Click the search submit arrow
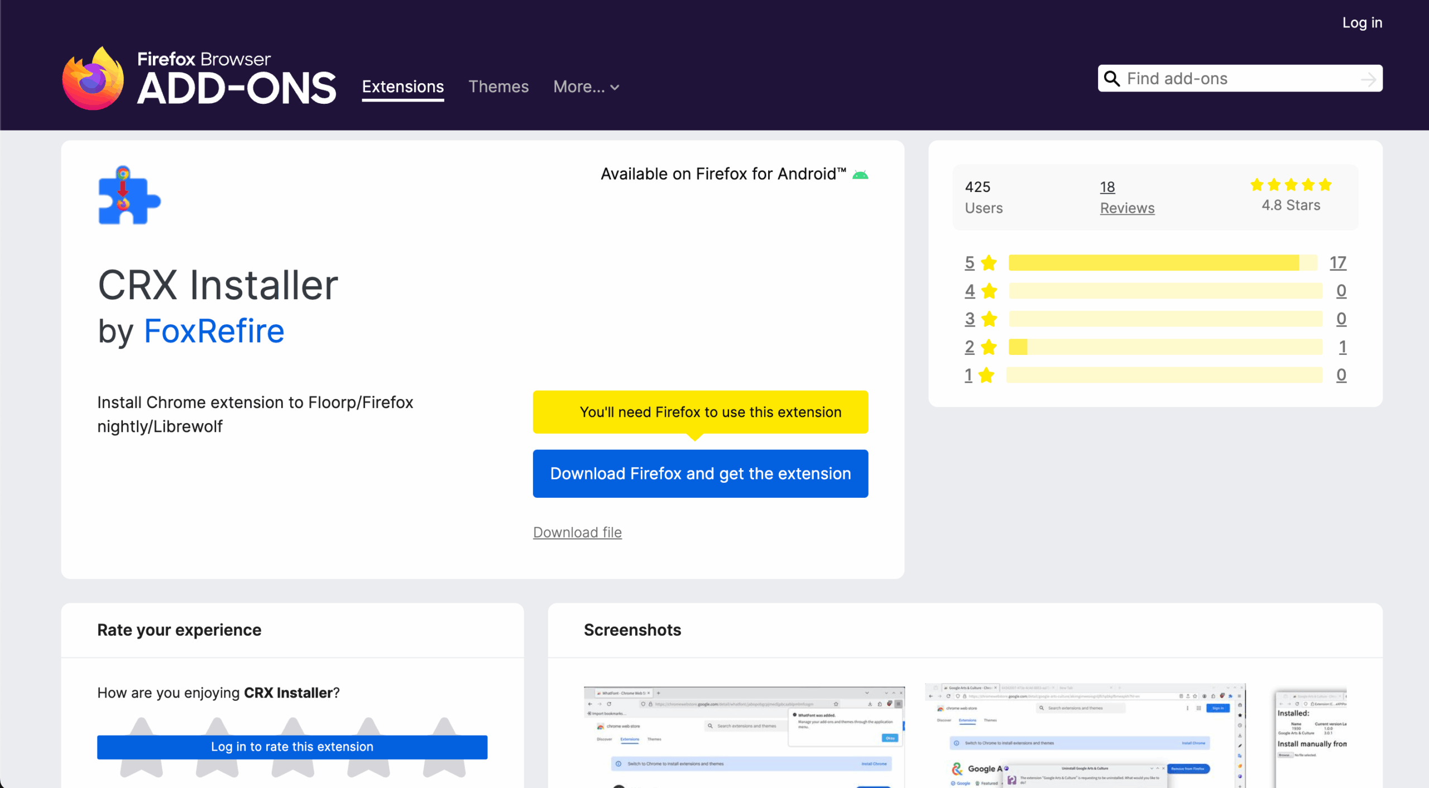Viewport: 1429px width, 788px height. coord(1368,79)
